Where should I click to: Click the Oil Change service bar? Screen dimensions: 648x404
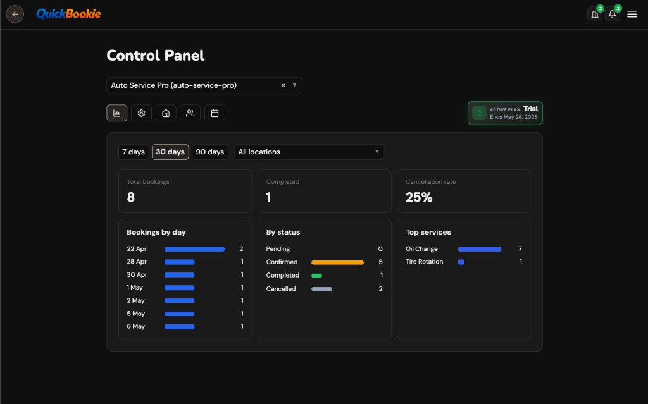coord(480,249)
